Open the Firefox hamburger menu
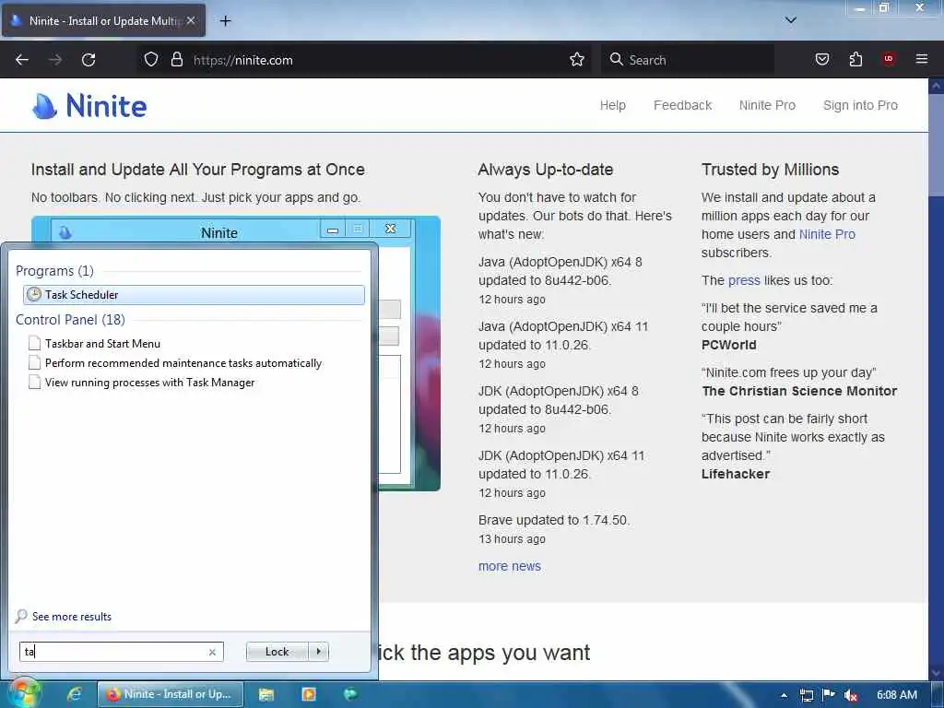This screenshot has height=708, width=944. pyautogui.click(x=922, y=60)
